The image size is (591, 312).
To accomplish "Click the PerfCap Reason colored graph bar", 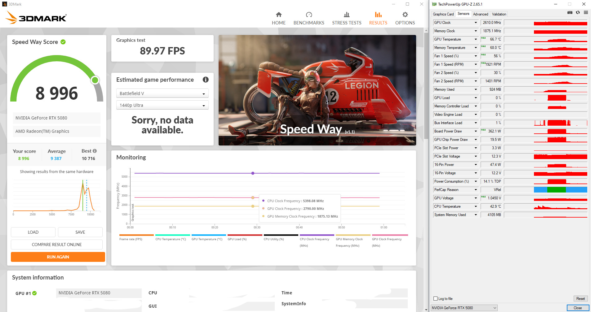I will point(561,190).
